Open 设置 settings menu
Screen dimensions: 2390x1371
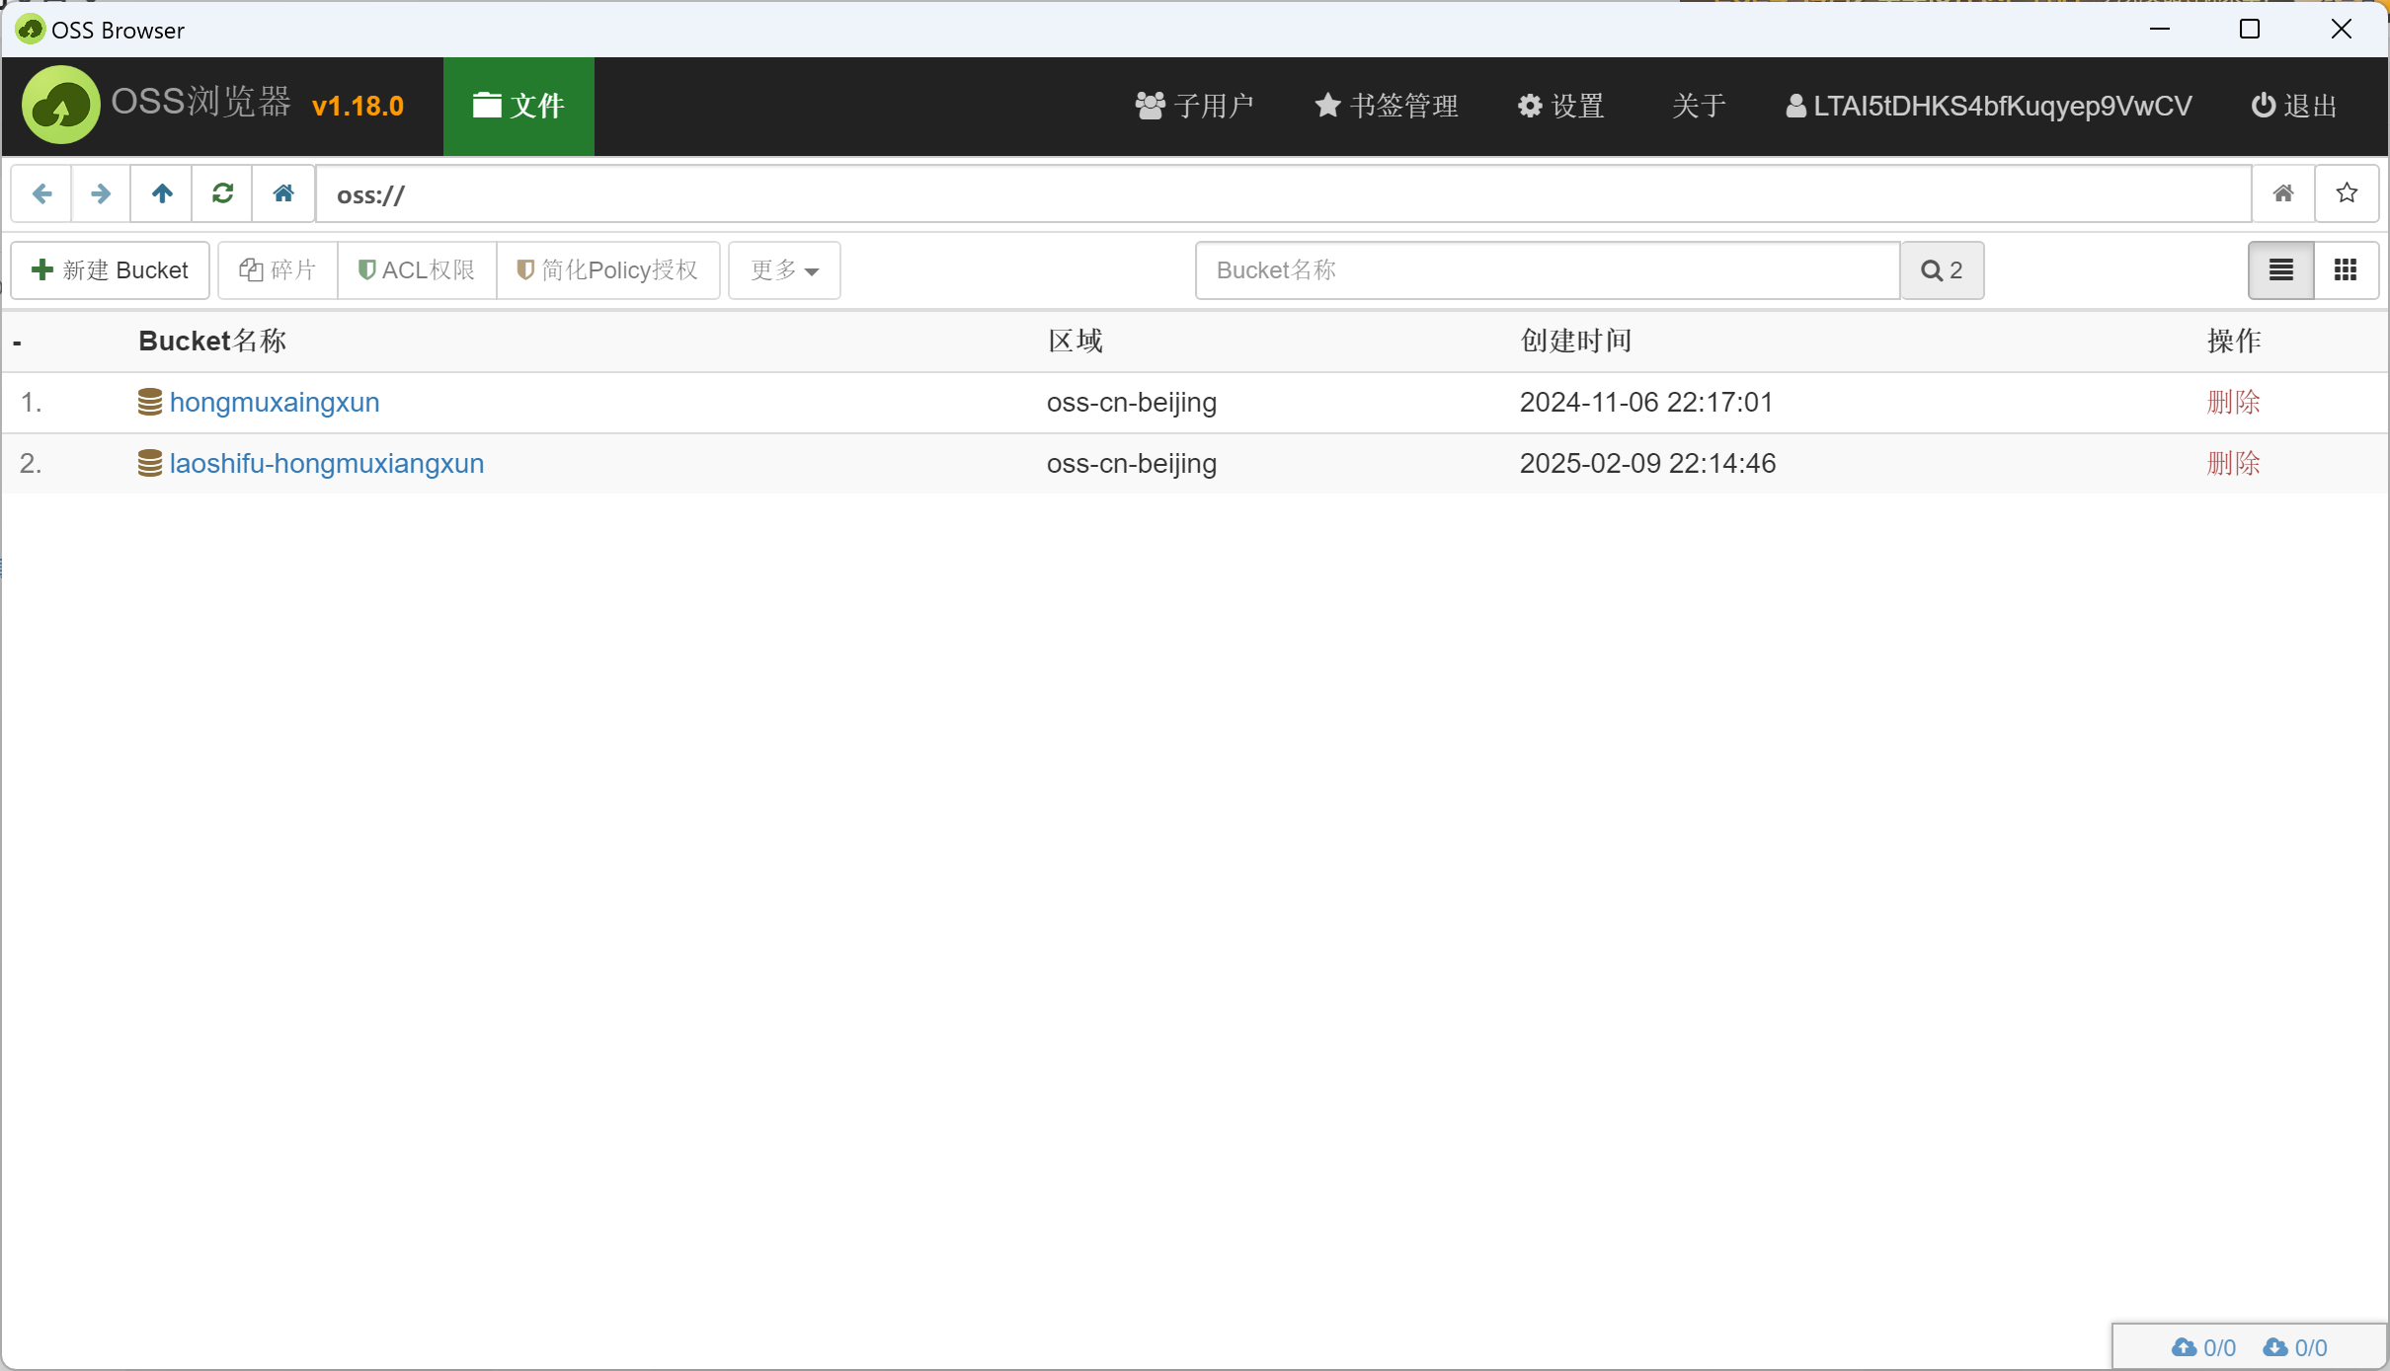tap(1561, 106)
